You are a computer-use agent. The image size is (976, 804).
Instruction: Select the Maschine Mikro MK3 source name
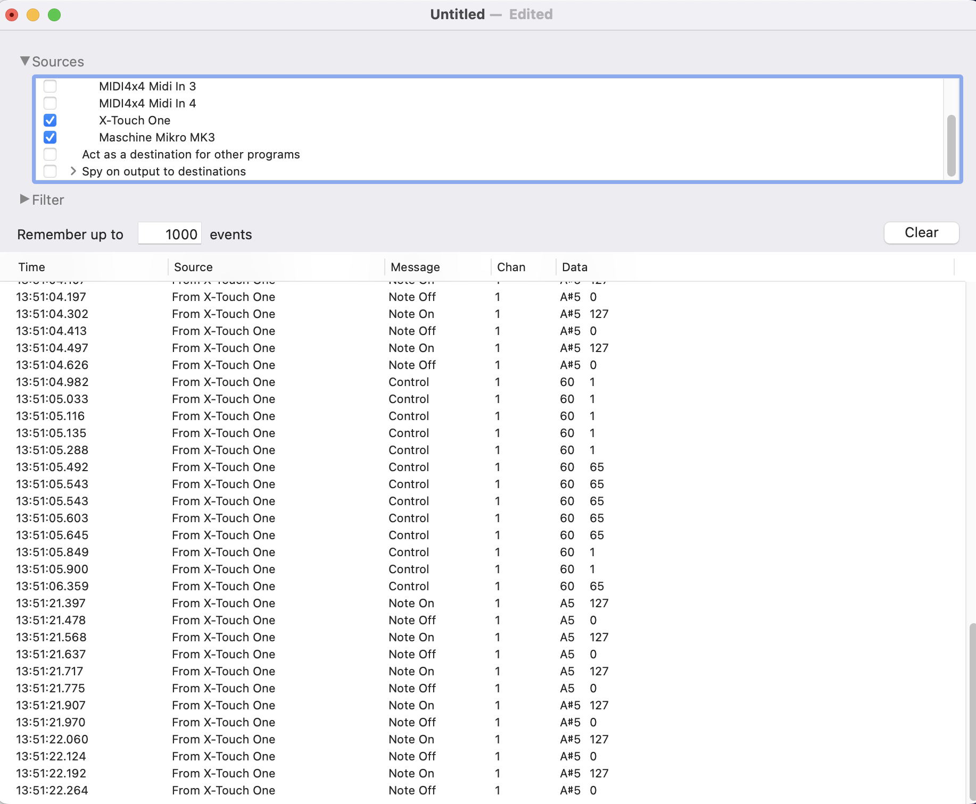157,137
